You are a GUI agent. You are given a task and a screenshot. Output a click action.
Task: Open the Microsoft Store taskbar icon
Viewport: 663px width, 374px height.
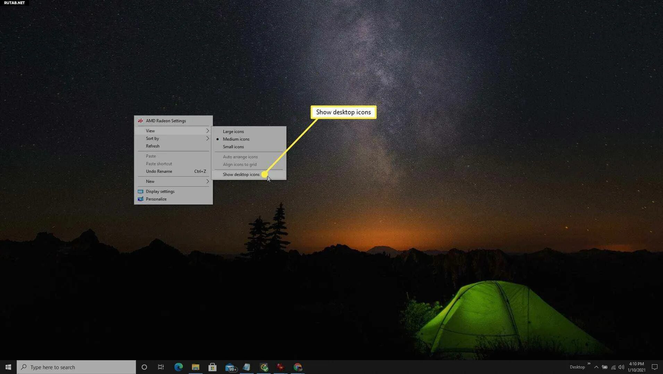coord(213,367)
